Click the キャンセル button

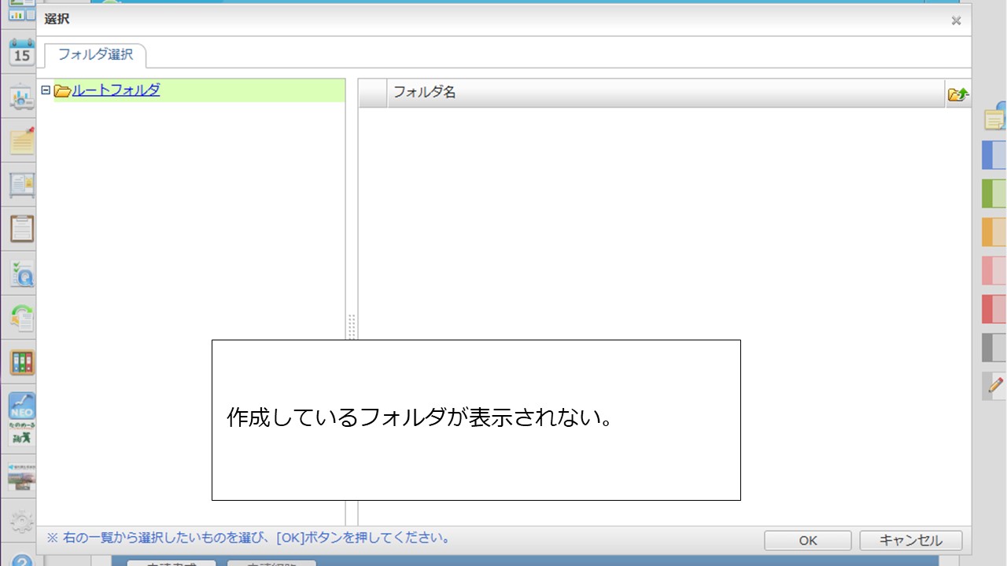tap(910, 540)
